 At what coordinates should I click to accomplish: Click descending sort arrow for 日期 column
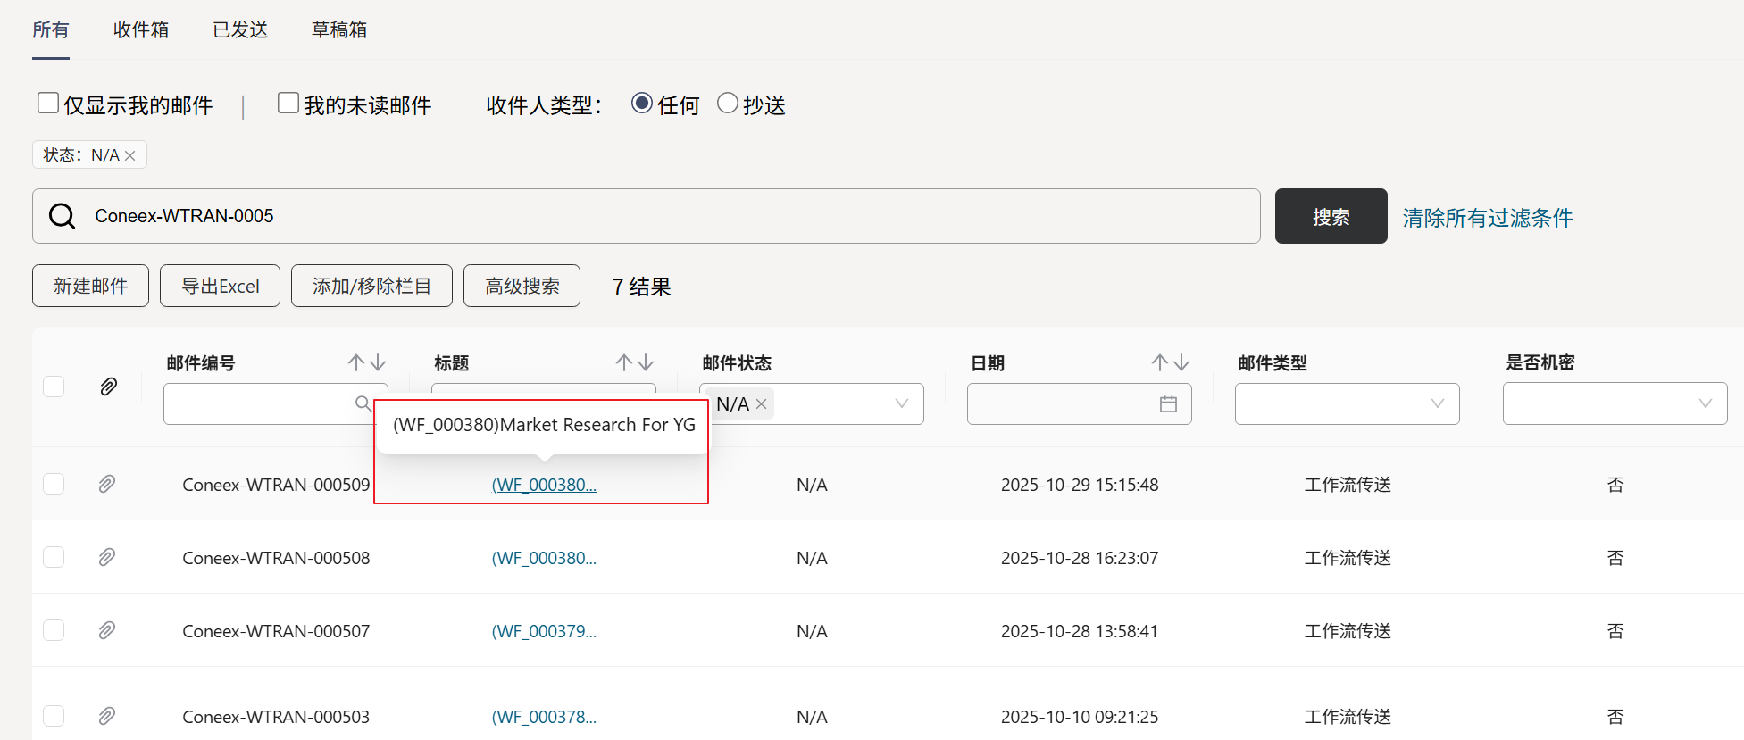pos(1181,362)
